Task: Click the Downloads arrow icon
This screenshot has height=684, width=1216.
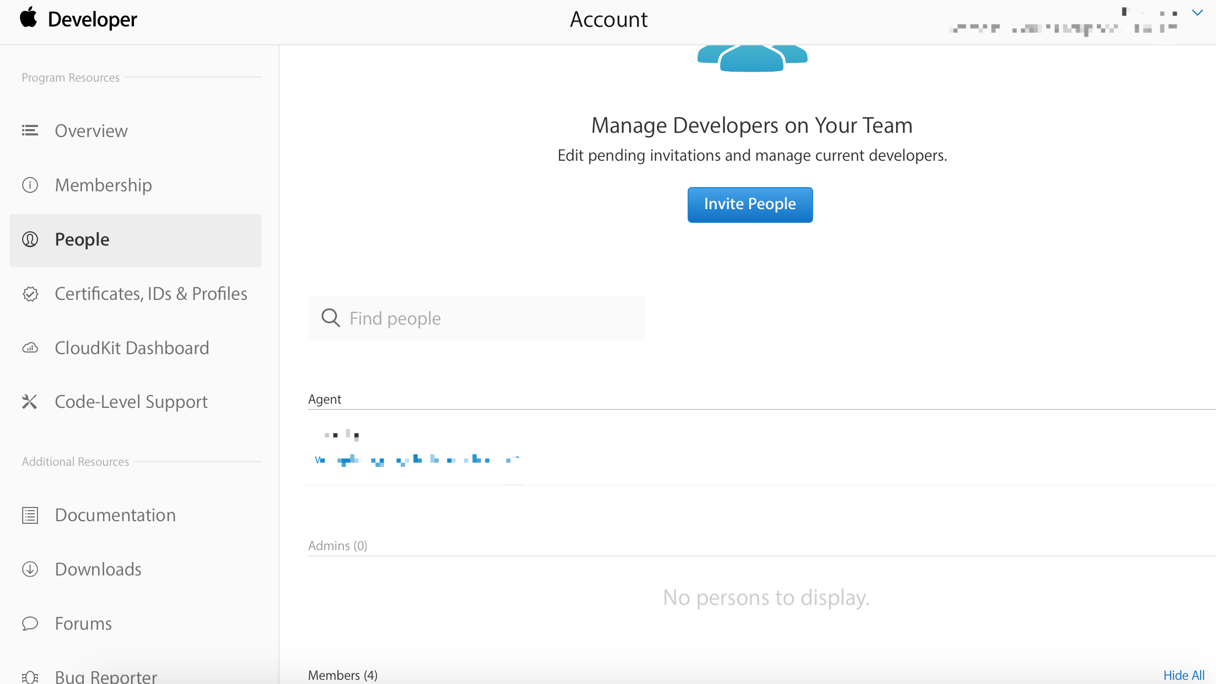Action: [30, 569]
